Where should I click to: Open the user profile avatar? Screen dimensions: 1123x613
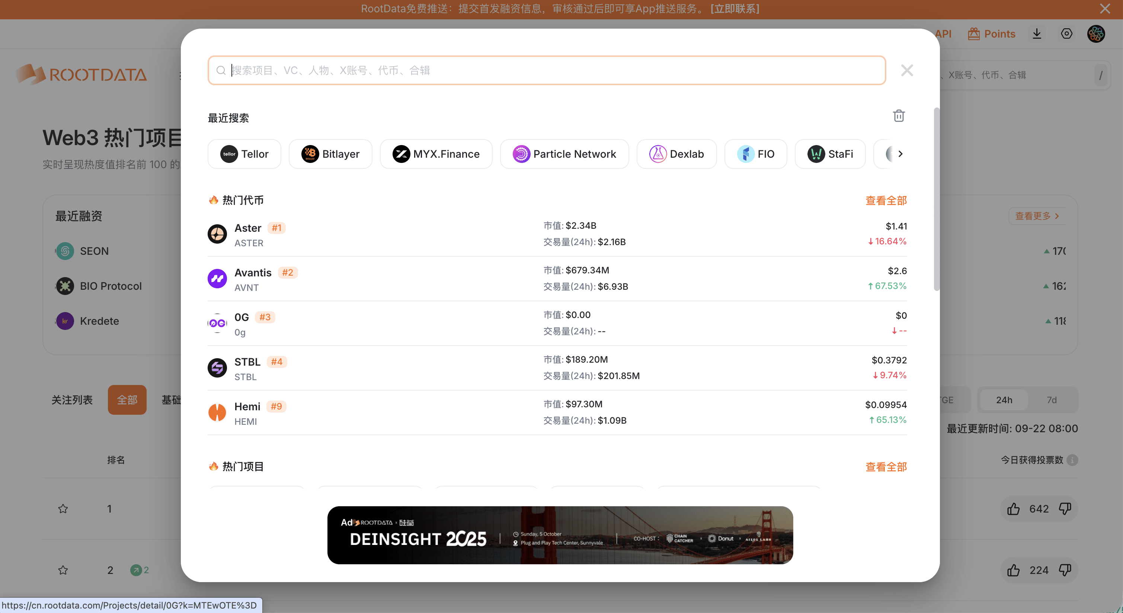pyautogui.click(x=1095, y=33)
